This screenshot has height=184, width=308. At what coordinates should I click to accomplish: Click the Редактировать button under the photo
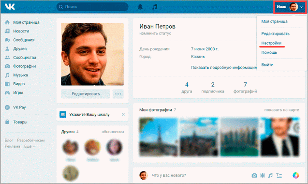coord(86,94)
